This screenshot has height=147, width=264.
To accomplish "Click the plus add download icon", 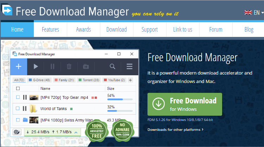I will click(19, 66).
